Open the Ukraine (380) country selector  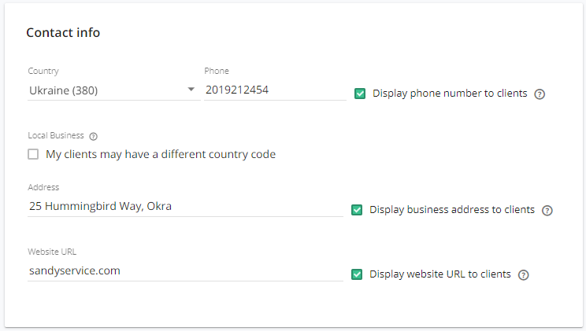pos(114,90)
